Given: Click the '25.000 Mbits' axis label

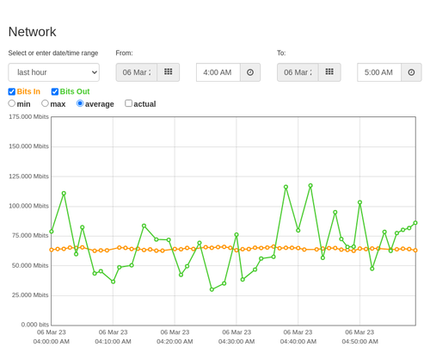Looking at the screenshot, I should click(x=30, y=295).
